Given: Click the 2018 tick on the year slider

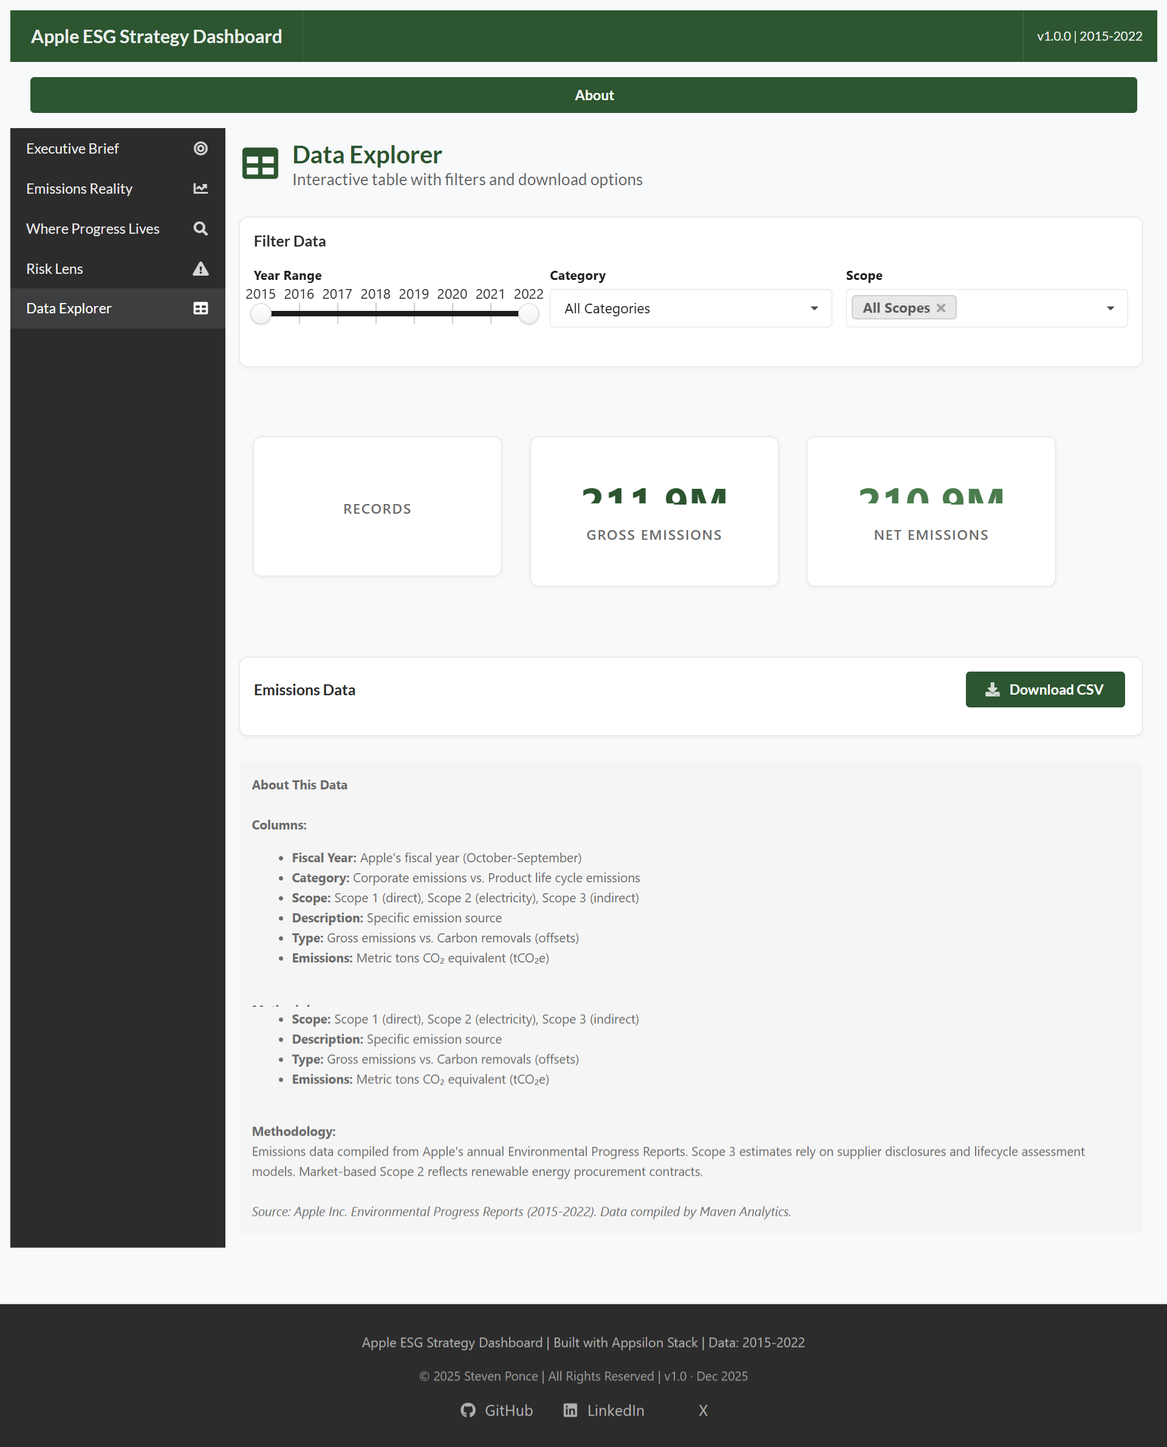Looking at the screenshot, I should point(376,313).
